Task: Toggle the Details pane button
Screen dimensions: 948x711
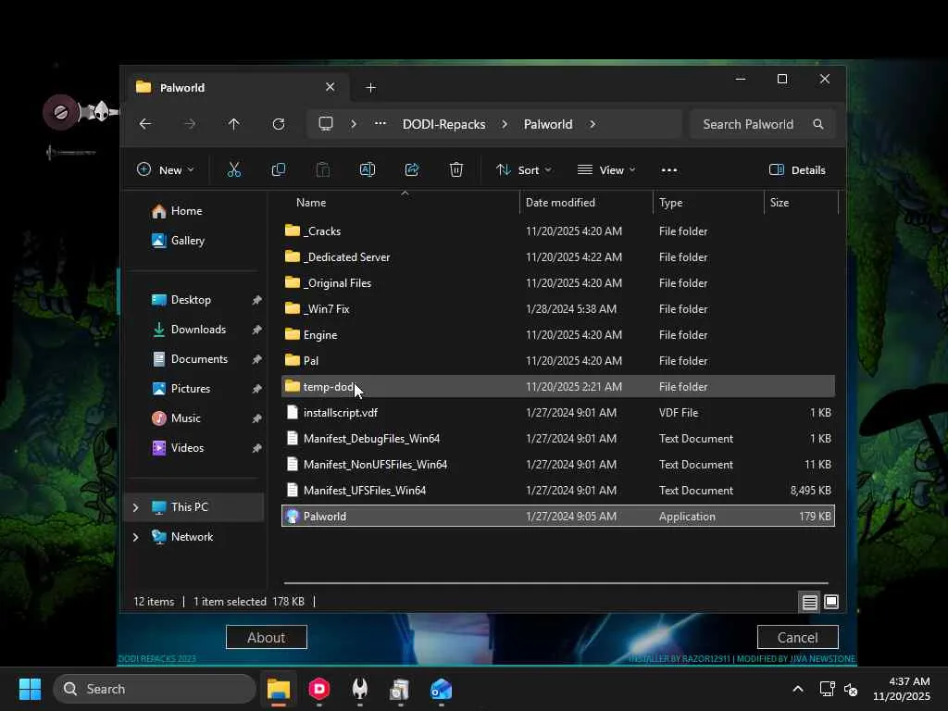Action: 797,169
